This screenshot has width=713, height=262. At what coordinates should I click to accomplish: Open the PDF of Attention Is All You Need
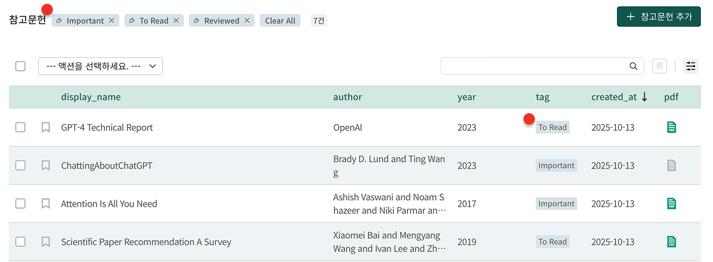coord(671,203)
